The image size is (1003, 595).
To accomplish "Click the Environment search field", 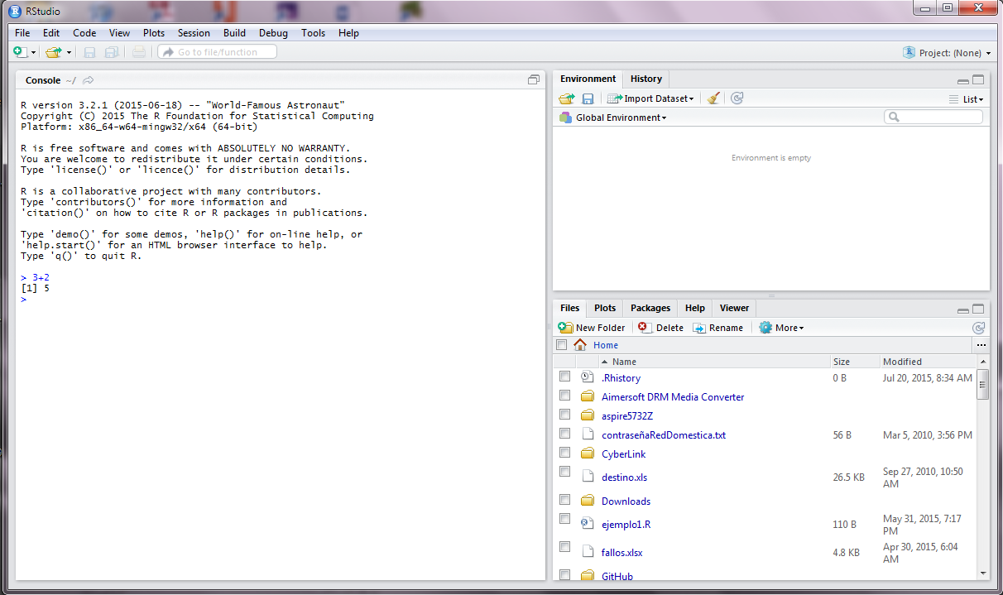I will tap(933, 118).
